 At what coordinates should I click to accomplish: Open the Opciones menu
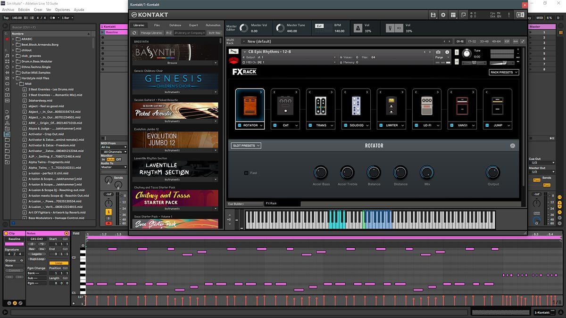tap(62, 9)
